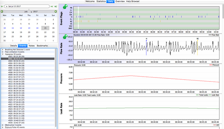Select hypopnea event #015: 06:07:58

point(28,88)
